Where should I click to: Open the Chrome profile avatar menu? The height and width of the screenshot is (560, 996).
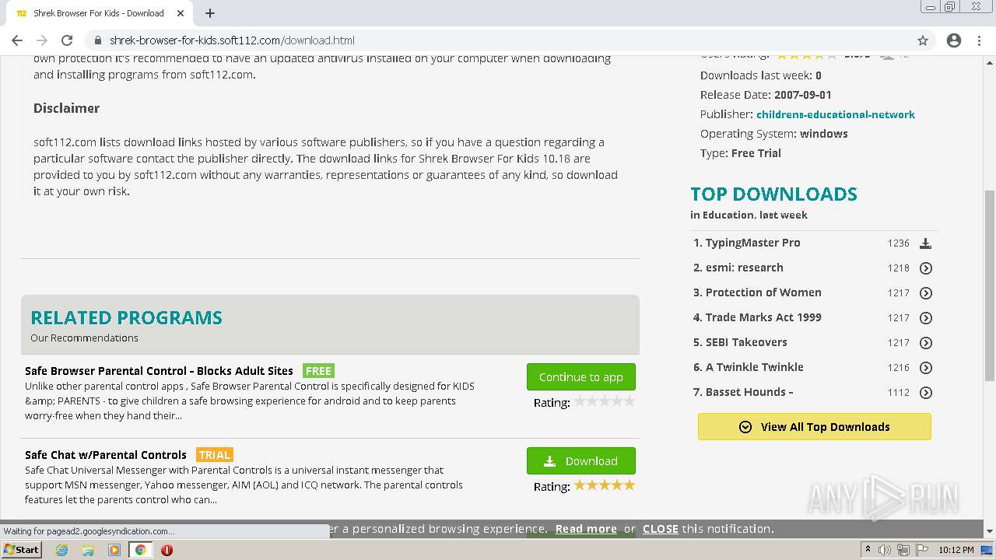[954, 40]
